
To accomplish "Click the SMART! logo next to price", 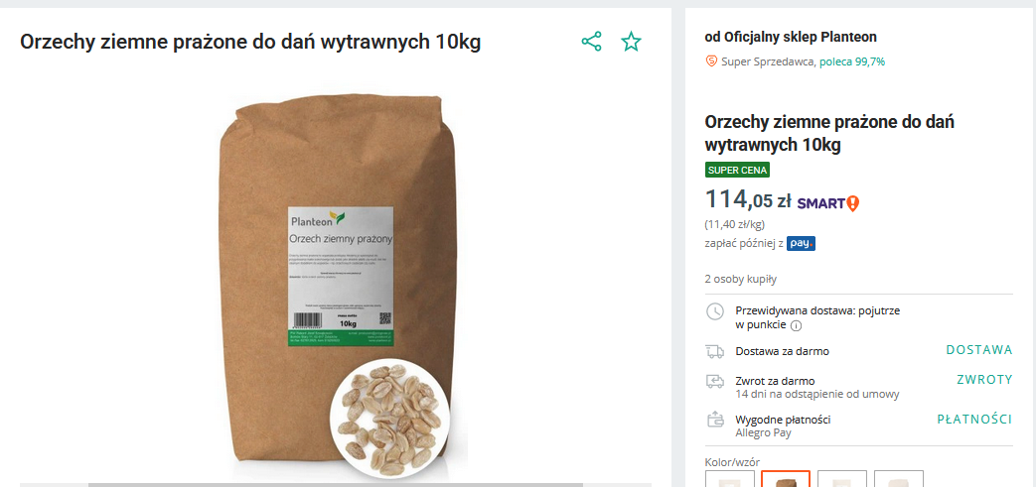I will point(827,202).
